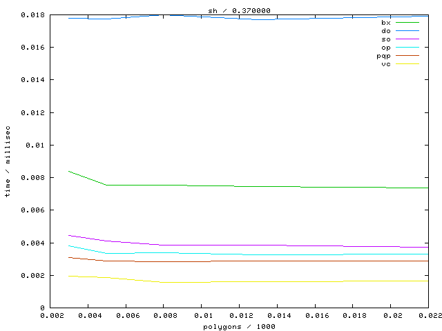This screenshot has height=331, width=442.
Task: Click the 'polygons / 1000' x-axis label
Action: 239,326
